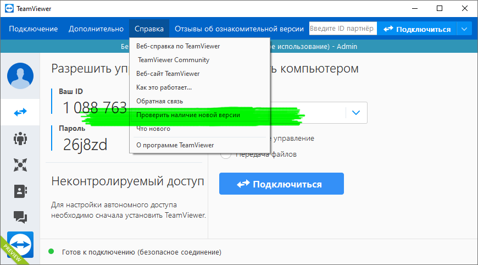Open dropdown arrow beside top Подключиться button
This screenshot has height=265, width=478.
[464, 29]
